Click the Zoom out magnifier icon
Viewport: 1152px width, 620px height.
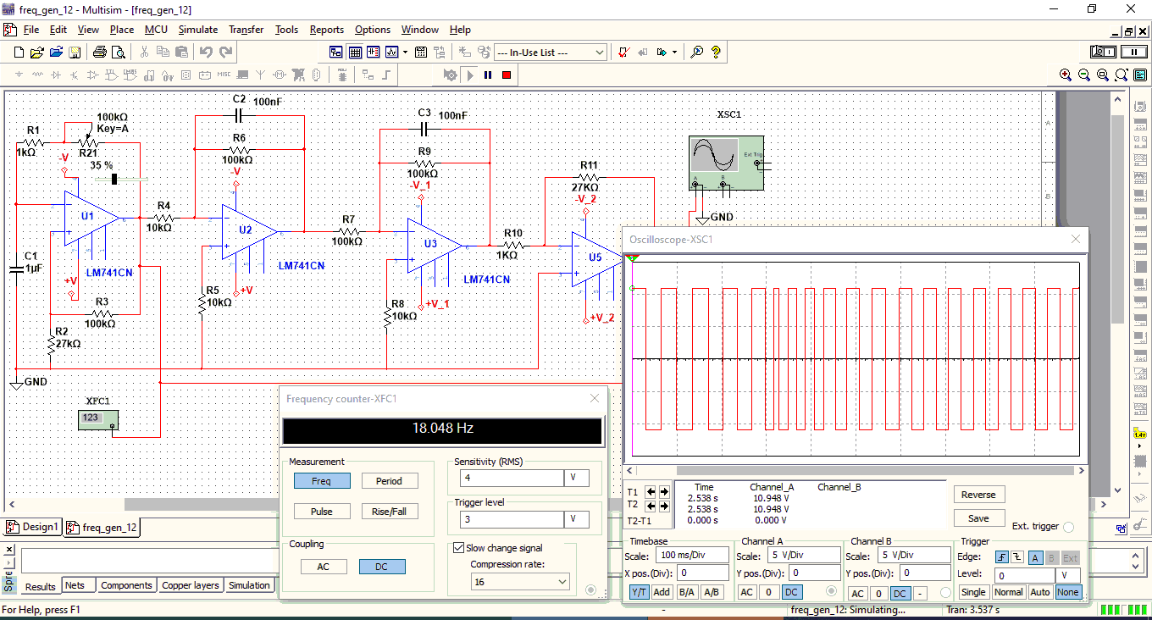click(1084, 75)
